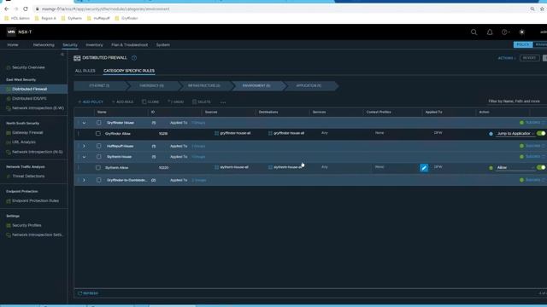The image size is (547, 307).
Task: Bookmark this page with the star icon
Action: 542,9
